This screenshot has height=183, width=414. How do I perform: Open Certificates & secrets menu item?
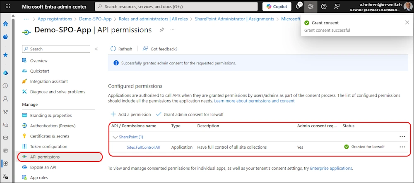point(49,136)
